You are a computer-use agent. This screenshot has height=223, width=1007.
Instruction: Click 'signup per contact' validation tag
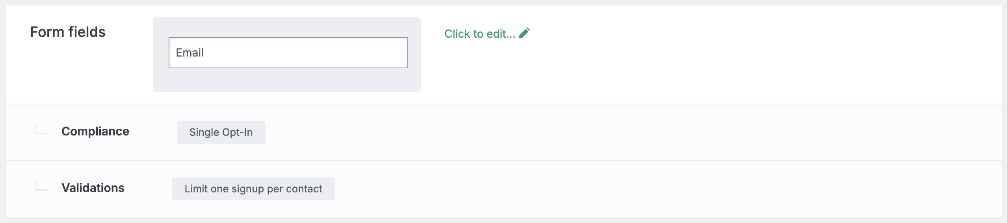pos(277,189)
